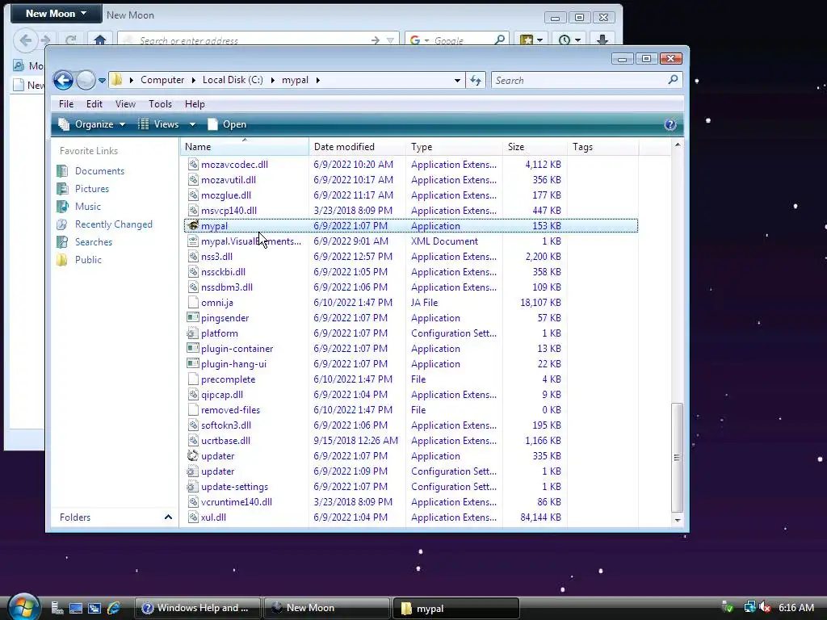The width and height of the screenshot is (827, 620).
Task: Click the address field in New Moon window
Action: coord(258,40)
